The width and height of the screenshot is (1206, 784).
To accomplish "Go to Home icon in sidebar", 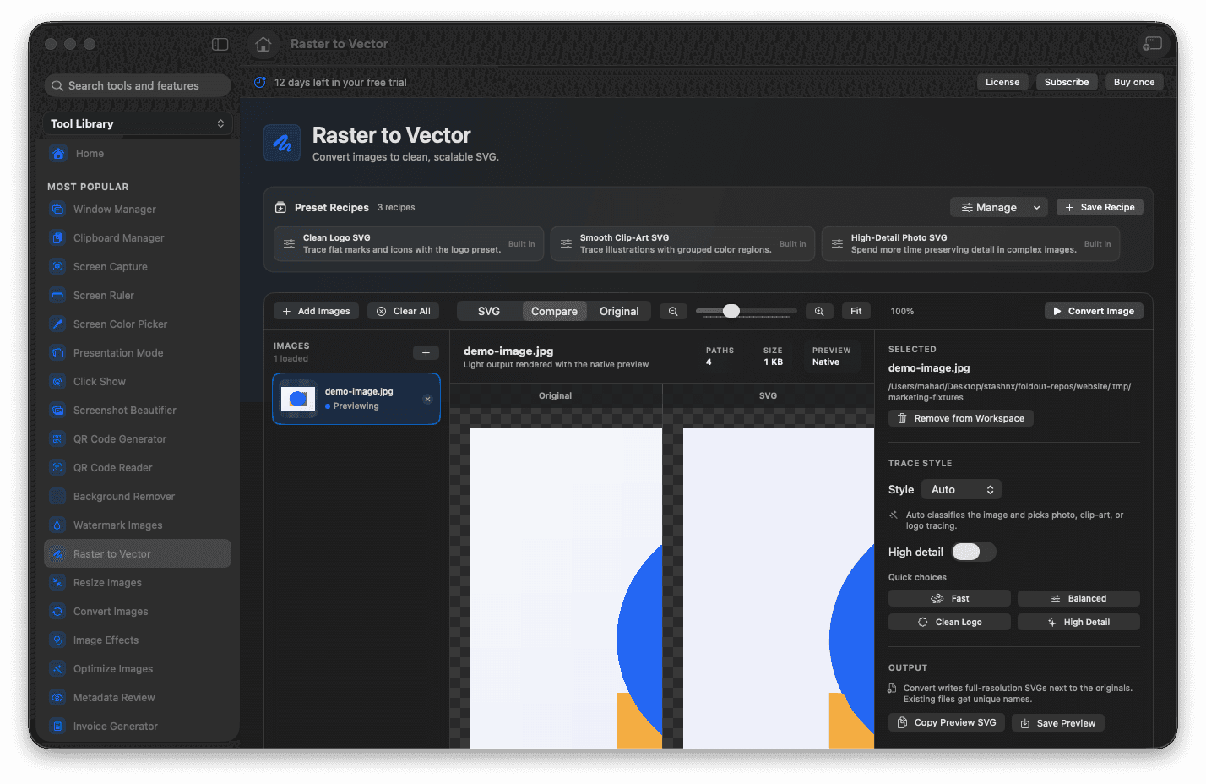I will 58,154.
